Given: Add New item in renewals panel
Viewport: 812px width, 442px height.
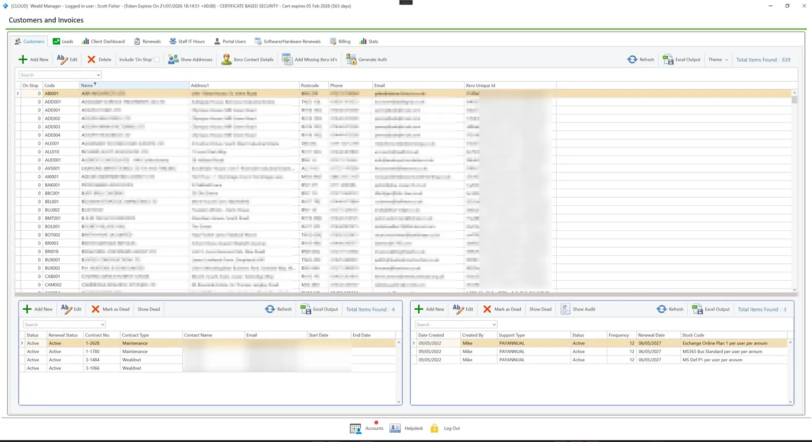Looking at the screenshot, I should 429,309.
